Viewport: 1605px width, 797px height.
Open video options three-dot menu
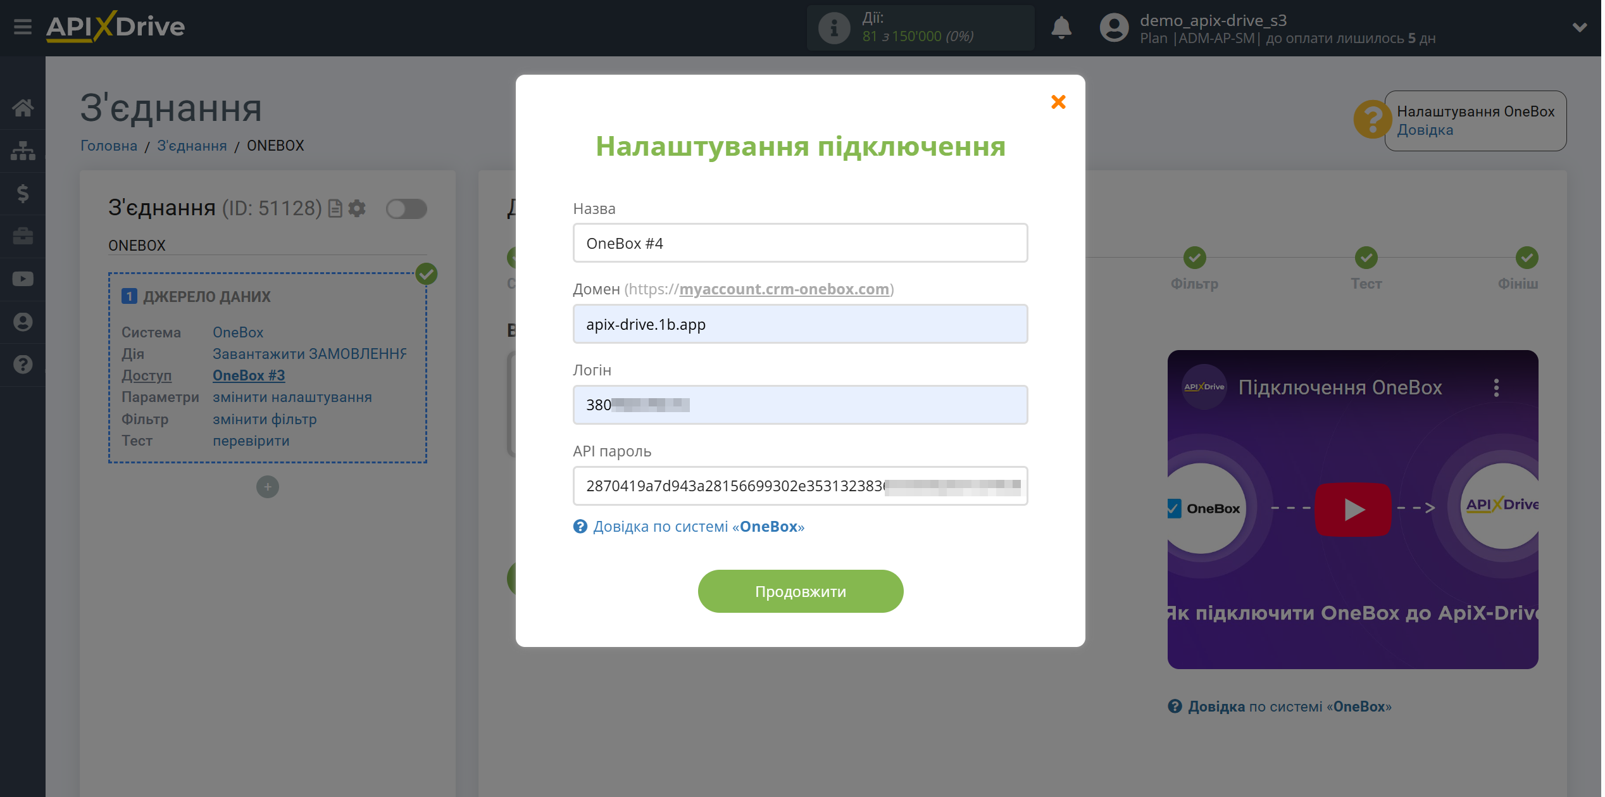pos(1497,387)
